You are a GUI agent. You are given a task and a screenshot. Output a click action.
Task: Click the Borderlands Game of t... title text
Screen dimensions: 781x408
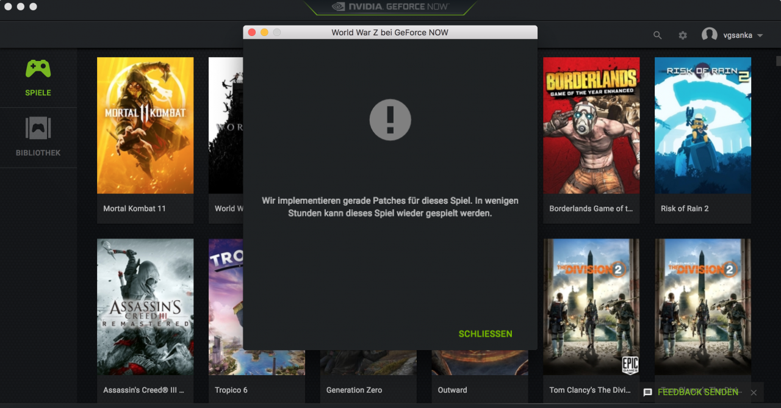591,209
